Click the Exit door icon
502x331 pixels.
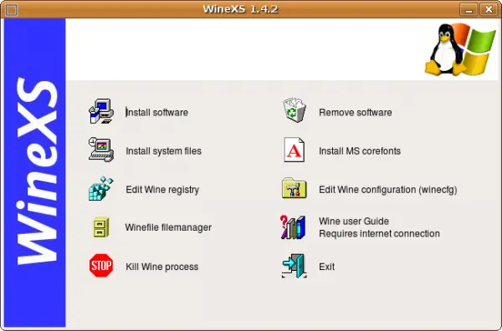click(295, 266)
